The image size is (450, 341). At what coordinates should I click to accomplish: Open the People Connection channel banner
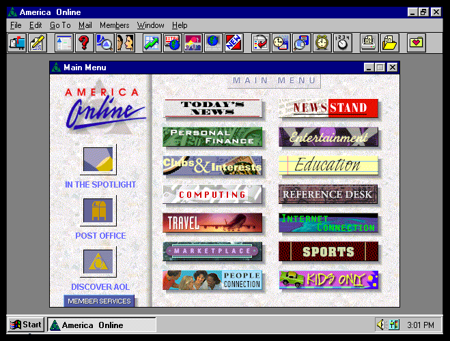(212, 280)
